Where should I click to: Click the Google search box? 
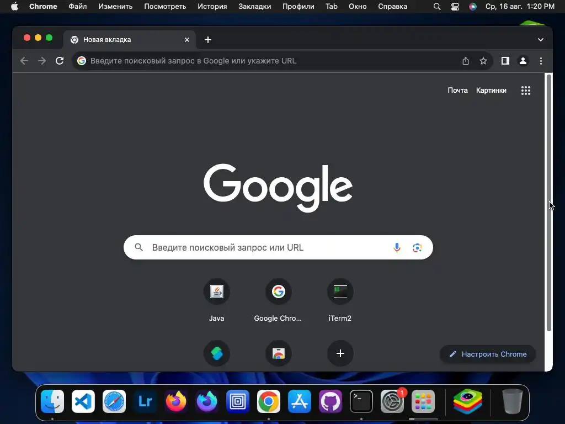278,247
